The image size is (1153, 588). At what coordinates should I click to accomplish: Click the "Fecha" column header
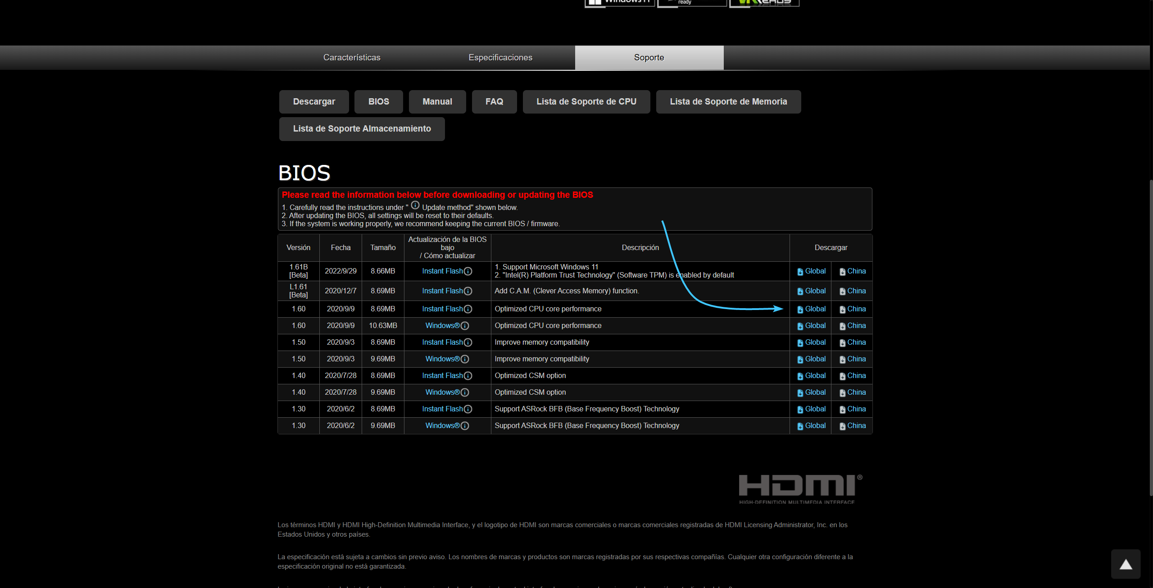340,248
